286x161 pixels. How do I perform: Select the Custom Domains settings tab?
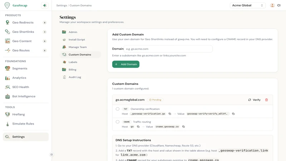80,55
